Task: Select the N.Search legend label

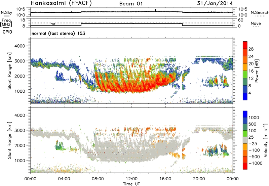Action: click(260, 12)
